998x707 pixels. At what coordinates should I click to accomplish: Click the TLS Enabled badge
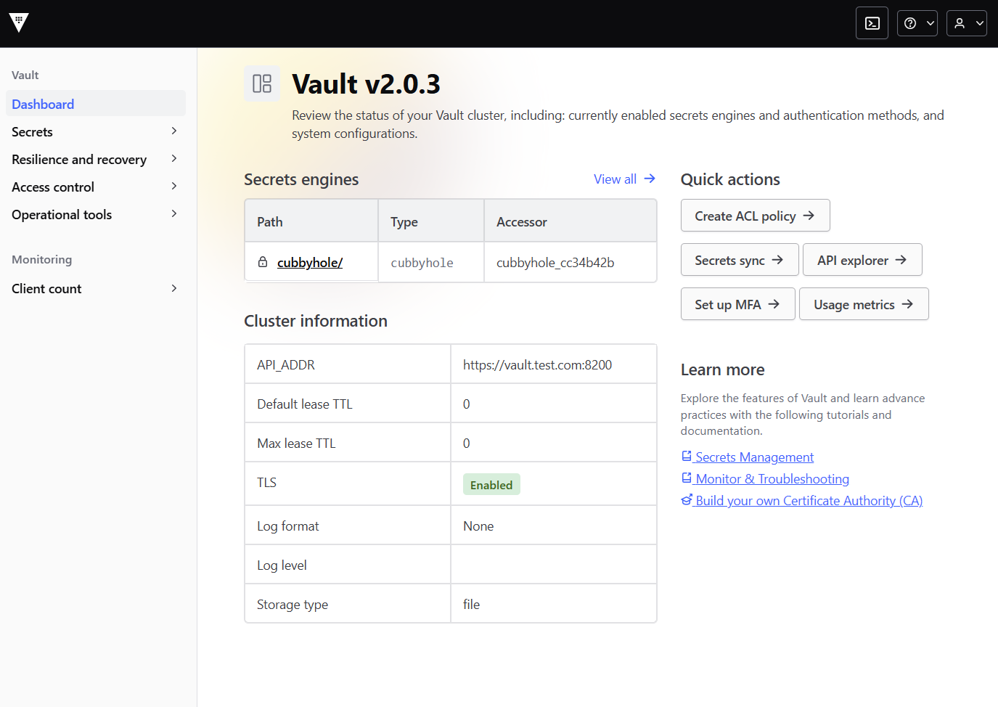coord(491,484)
